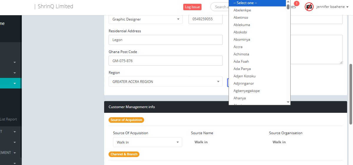
Task: Click the no-photo profile avatar icon
Action: click(309, 7)
